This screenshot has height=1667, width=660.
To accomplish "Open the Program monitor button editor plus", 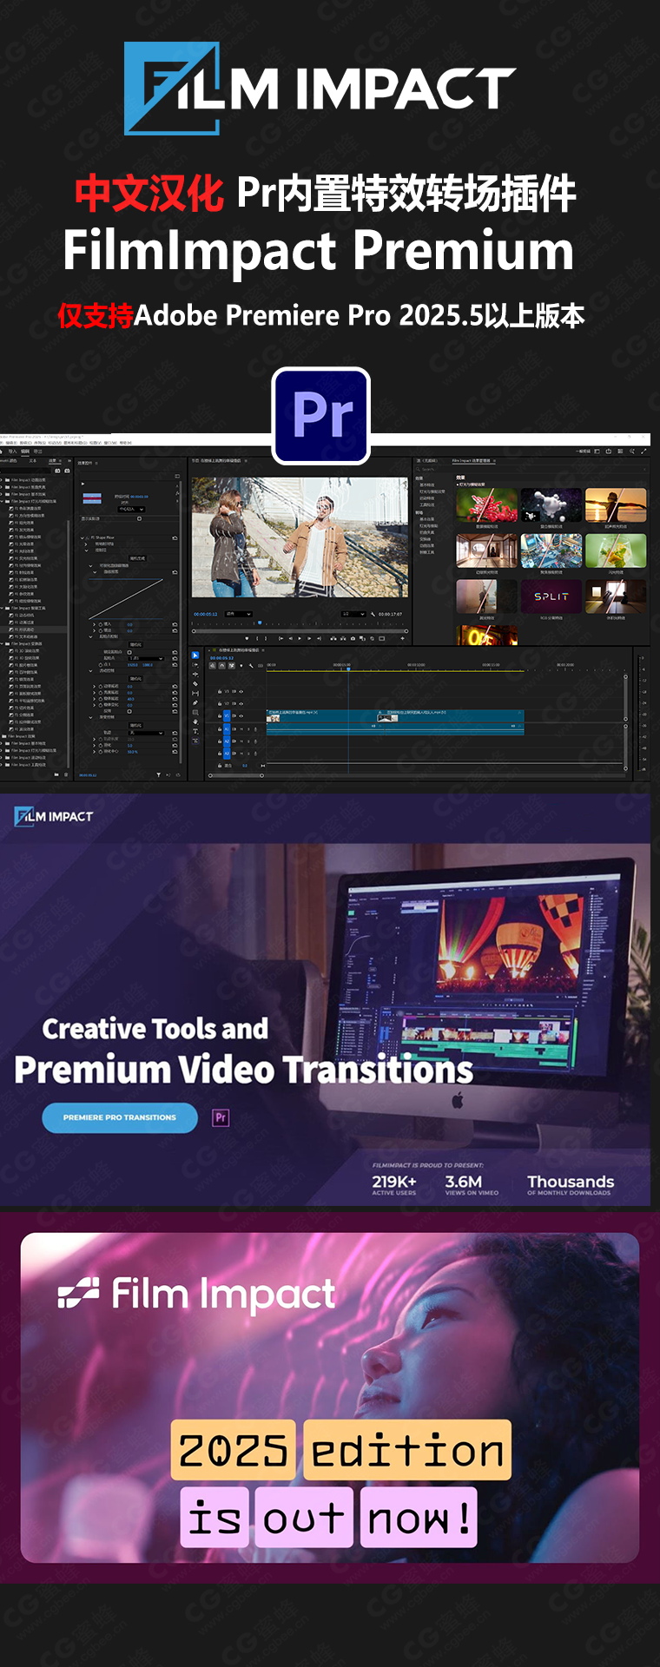I will [x=402, y=638].
